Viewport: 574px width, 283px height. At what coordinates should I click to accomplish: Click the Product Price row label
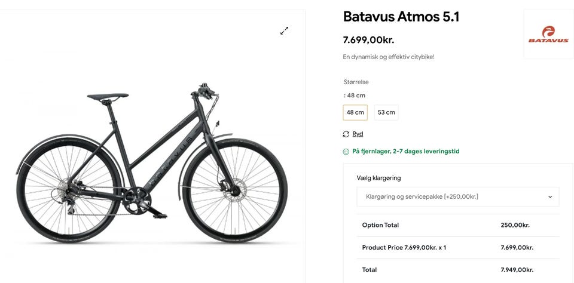(404, 247)
